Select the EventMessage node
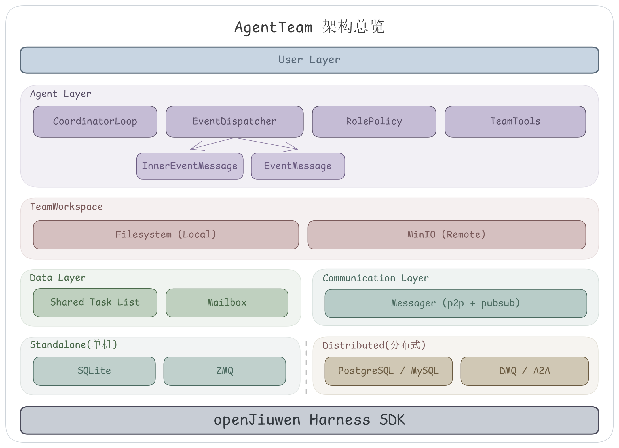Viewport: 619px width, 448px height. click(297, 166)
